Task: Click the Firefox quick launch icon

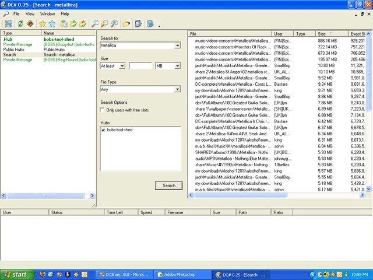Action: click(x=43, y=275)
